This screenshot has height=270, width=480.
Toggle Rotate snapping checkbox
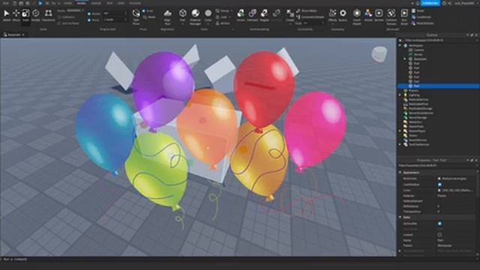coord(89,13)
